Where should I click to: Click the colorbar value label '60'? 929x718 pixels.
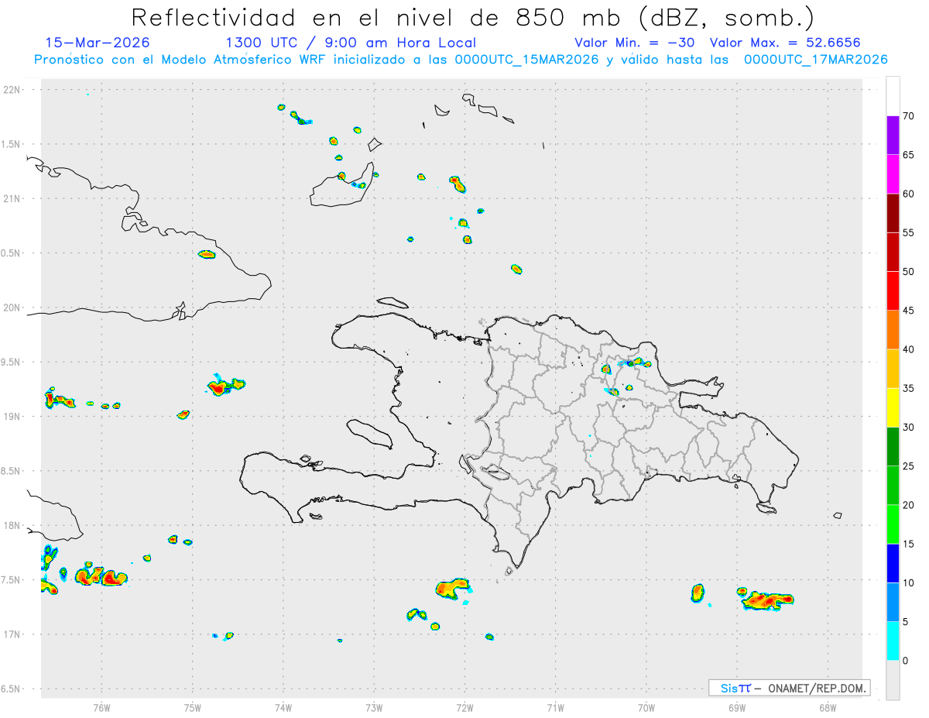[909, 194]
